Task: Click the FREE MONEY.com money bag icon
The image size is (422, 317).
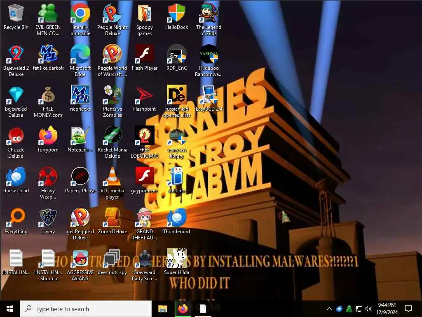Action: pos(48,102)
